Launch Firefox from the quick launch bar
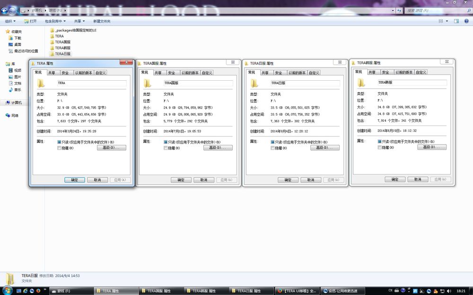Screen dimensions: 473x295 (x=38, y=291)
